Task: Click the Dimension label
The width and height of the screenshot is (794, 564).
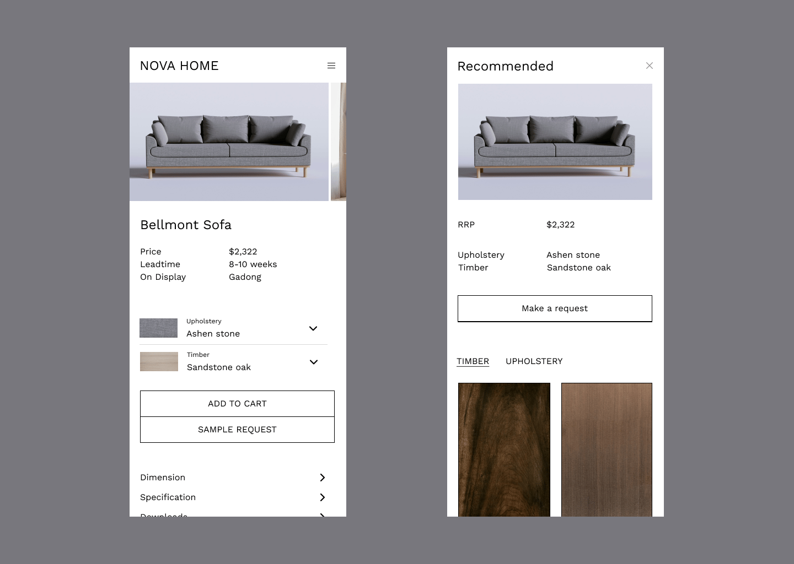Action: (x=163, y=478)
